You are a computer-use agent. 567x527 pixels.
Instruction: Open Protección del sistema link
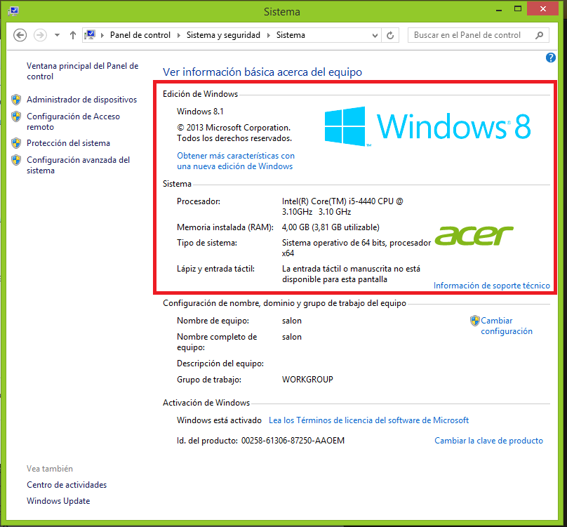tap(68, 143)
